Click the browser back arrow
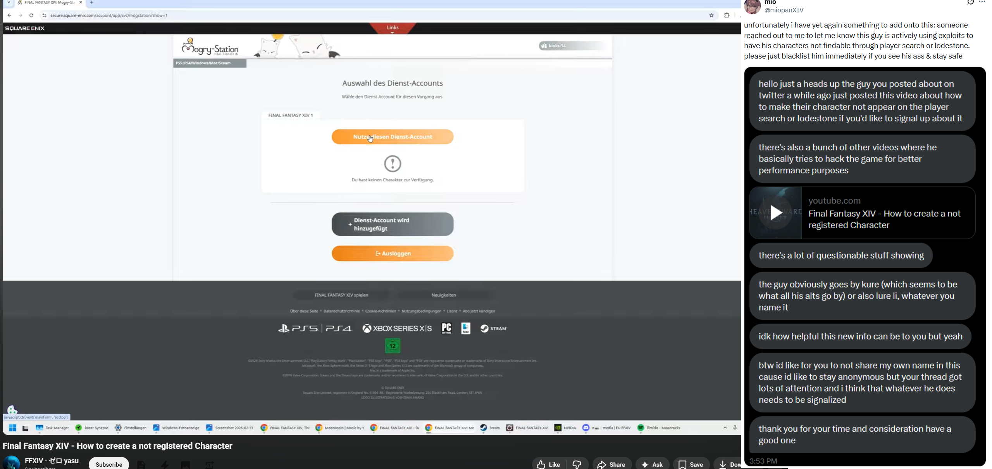The image size is (992, 469). click(x=10, y=16)
